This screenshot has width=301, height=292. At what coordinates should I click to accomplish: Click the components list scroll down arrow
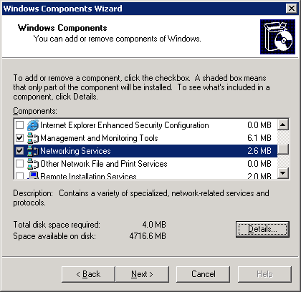coord(283,172)
